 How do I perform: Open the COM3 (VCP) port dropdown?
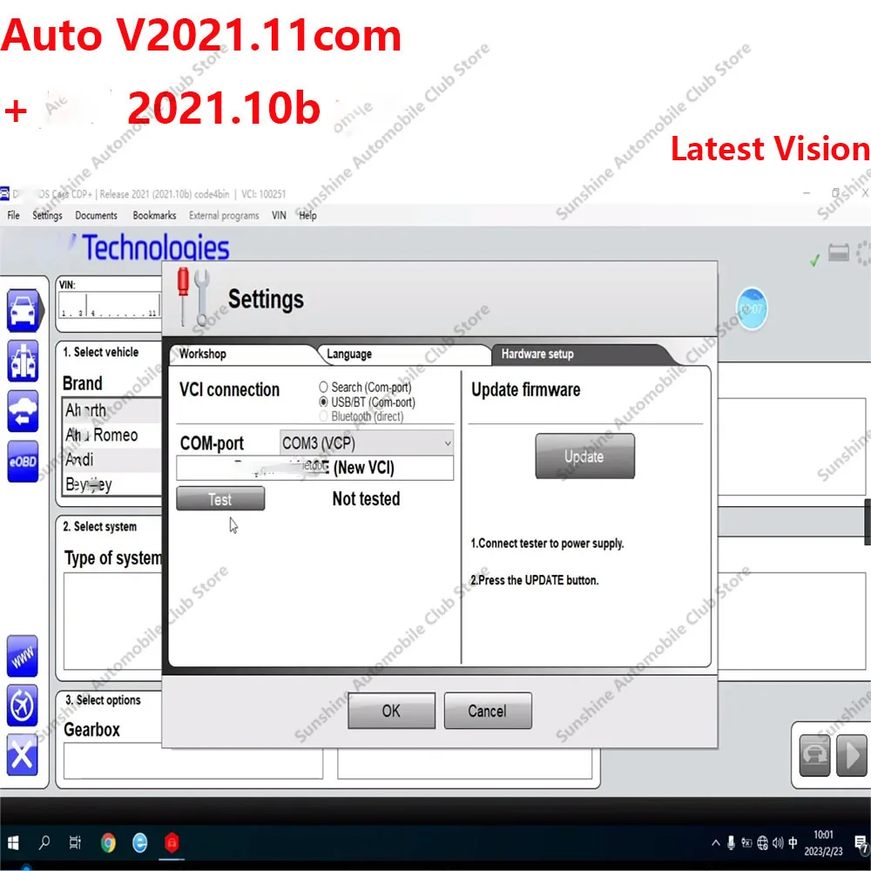367,442
